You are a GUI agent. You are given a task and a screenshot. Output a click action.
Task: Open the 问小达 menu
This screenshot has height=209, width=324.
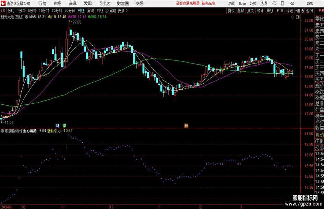point(104,3)
